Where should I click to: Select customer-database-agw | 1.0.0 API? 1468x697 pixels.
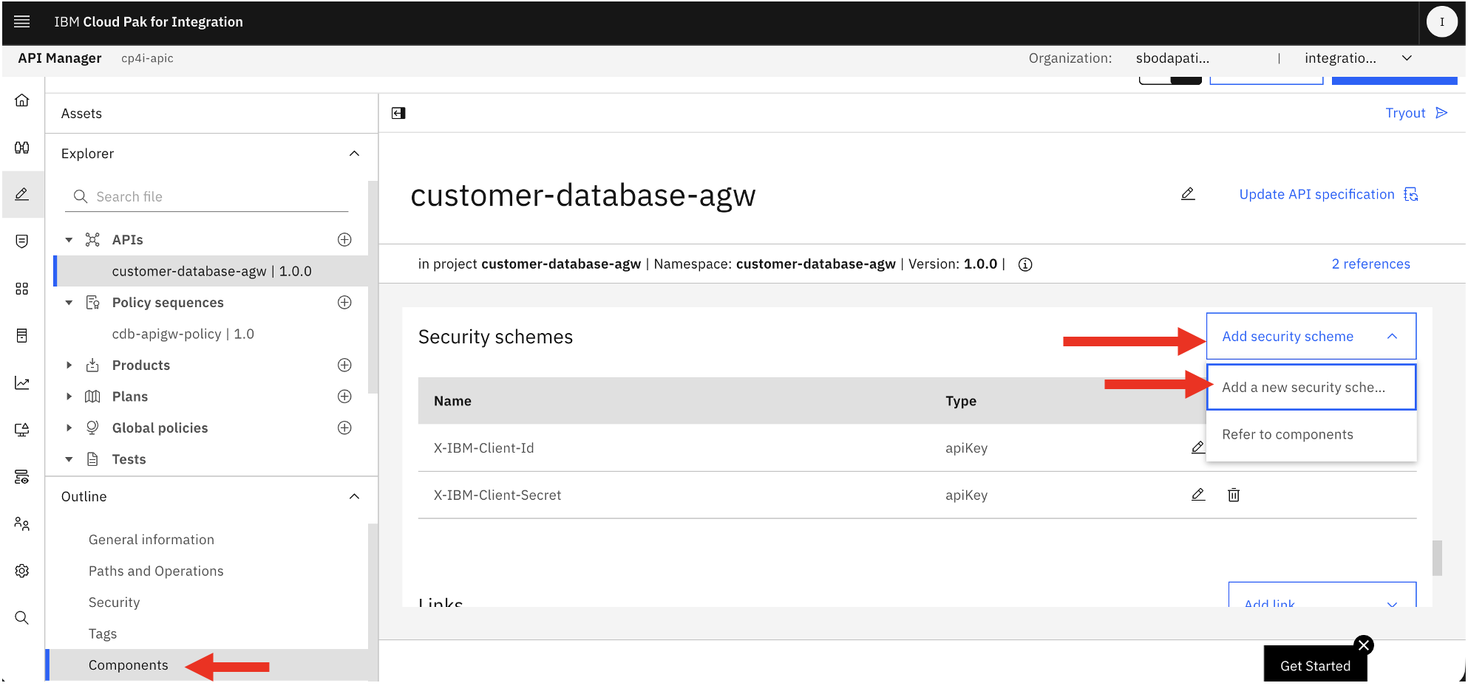(x=212, y=271)
